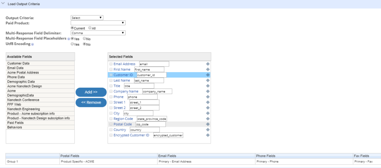Check the First Name field checkbox

coord(111,70)
